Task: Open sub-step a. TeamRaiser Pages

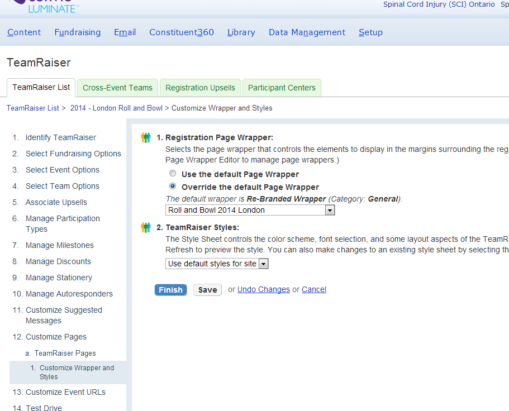Action: (x=65, y=353)
